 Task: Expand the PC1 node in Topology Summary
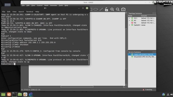tap(129, 18)
